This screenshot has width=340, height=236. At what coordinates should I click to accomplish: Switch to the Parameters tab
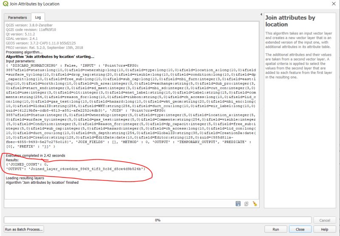[17, 17]
